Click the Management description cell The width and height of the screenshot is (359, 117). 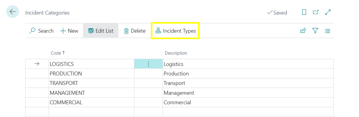click(x=248, y=93)
